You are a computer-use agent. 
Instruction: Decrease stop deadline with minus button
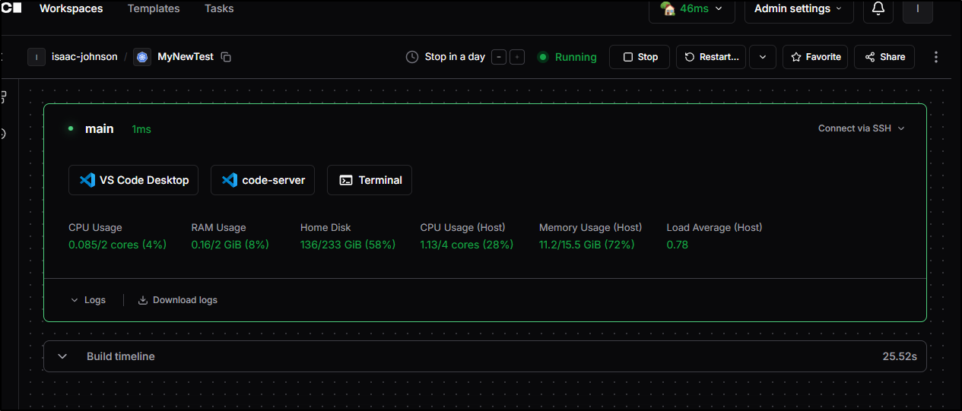point(499,57)
